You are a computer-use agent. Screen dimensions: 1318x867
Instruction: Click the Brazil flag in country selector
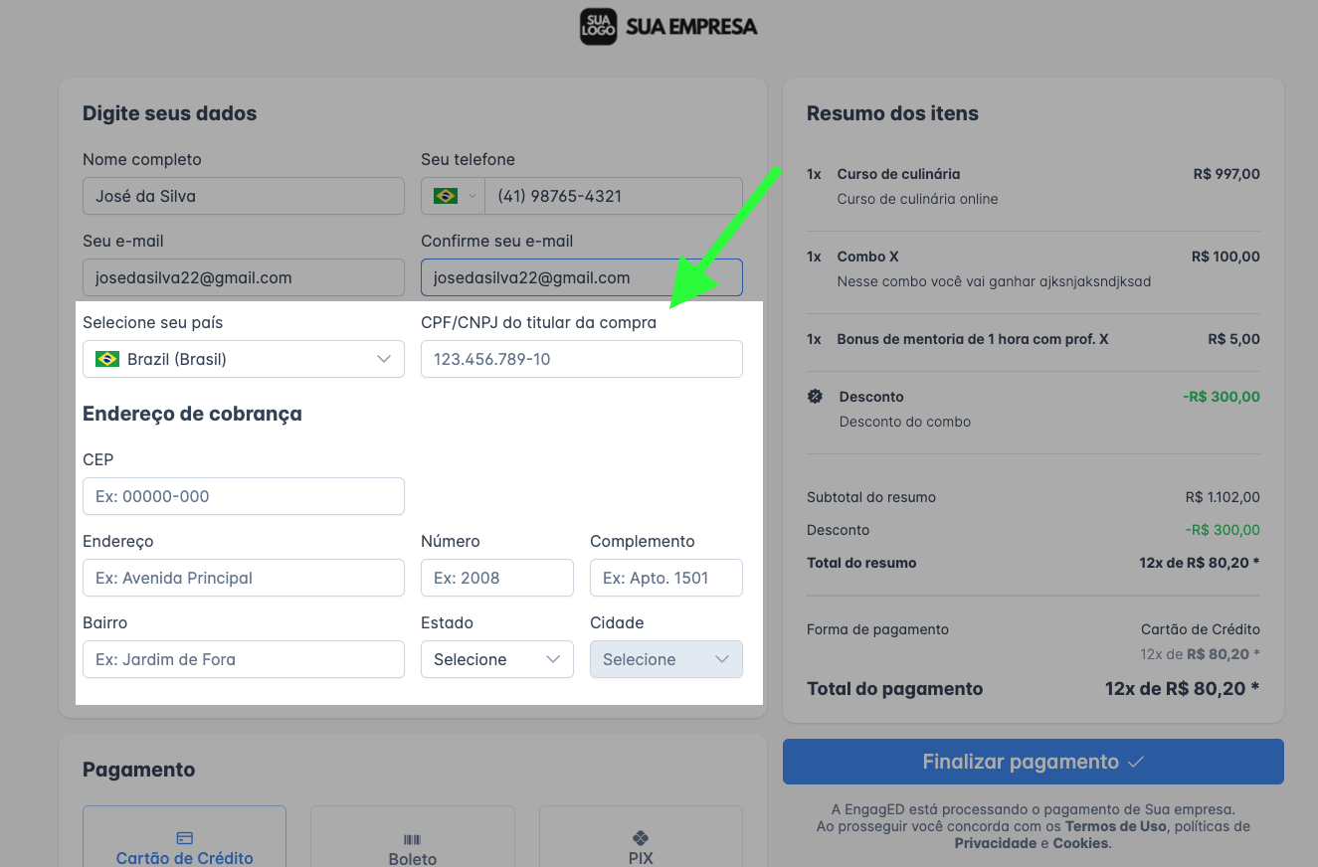tap(107, 359)
